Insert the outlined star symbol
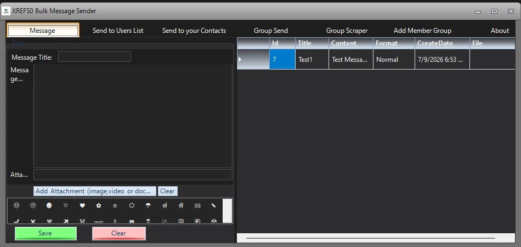521x247 pixels. tap(115, 205)
